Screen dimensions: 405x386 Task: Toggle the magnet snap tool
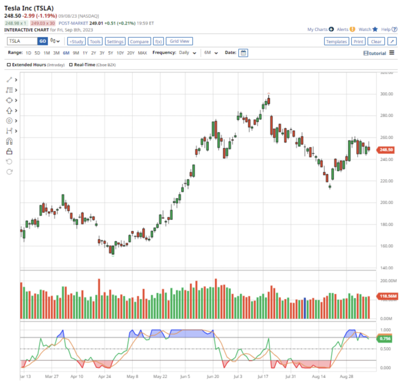point(9,141)
